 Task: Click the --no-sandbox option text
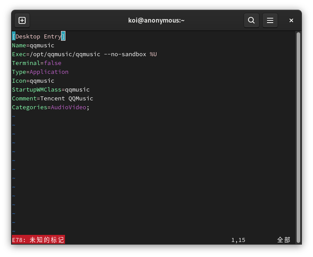125,54
